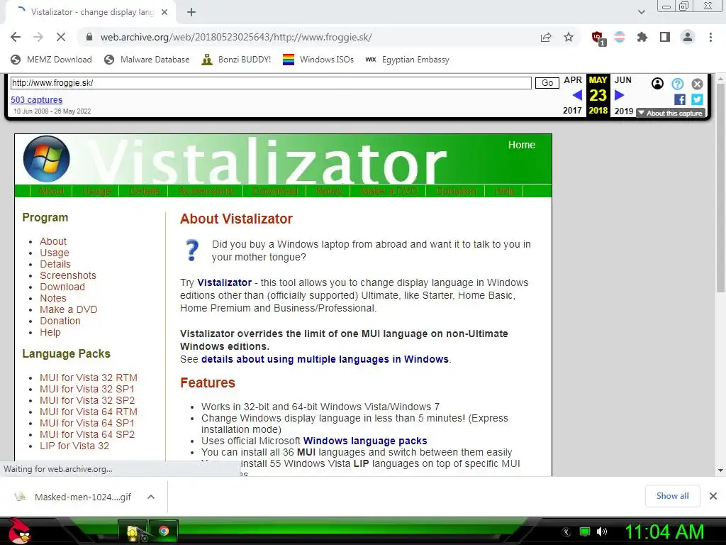Close the Vistalizator tab
Image resolution: width=726 pixels, height=545 pixels.
point(164,12)
